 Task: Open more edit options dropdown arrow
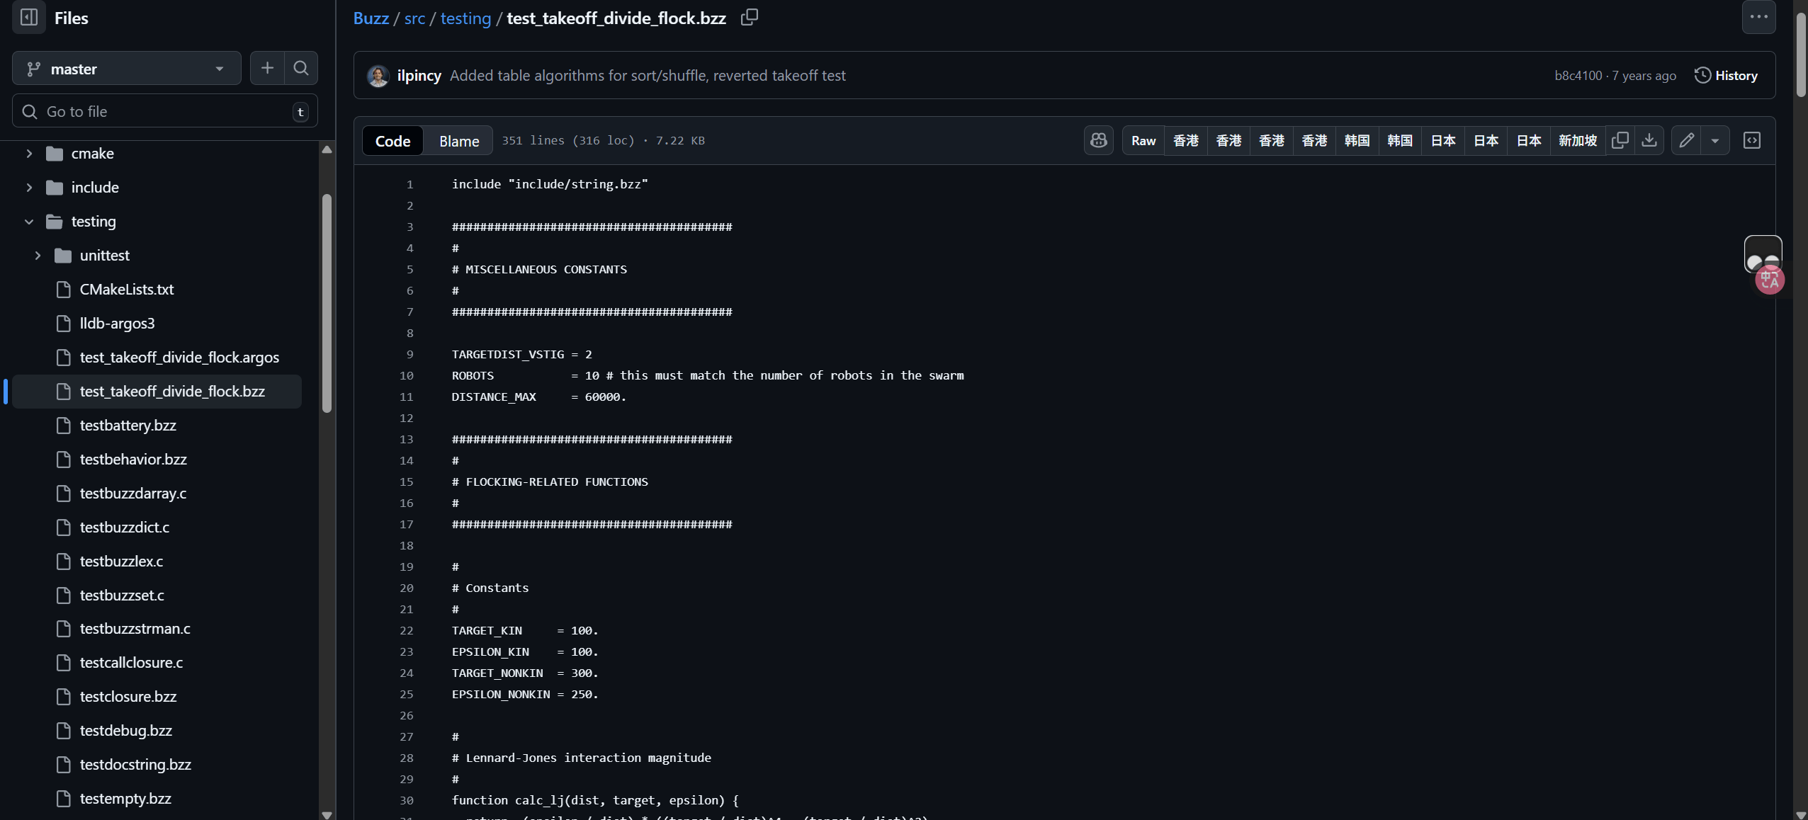[x=1715, y=140]
